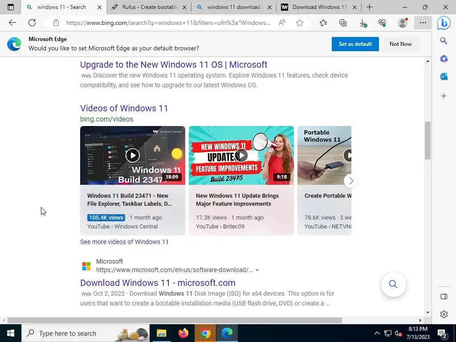Show Downloads in Edge toolbar
The height and width of the screenshot is (342, 456).
363,23
